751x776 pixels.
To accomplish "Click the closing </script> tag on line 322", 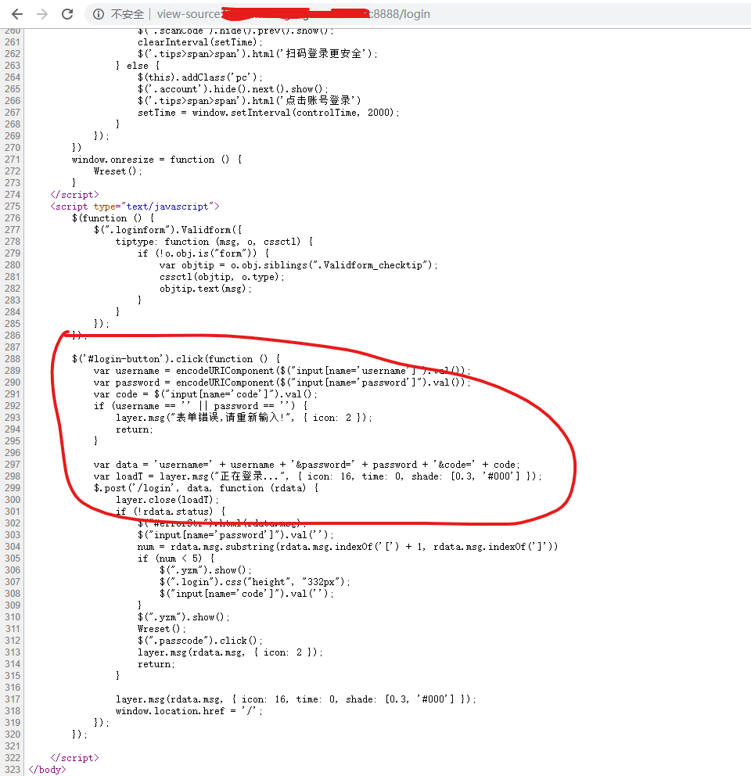I will 74,758.
